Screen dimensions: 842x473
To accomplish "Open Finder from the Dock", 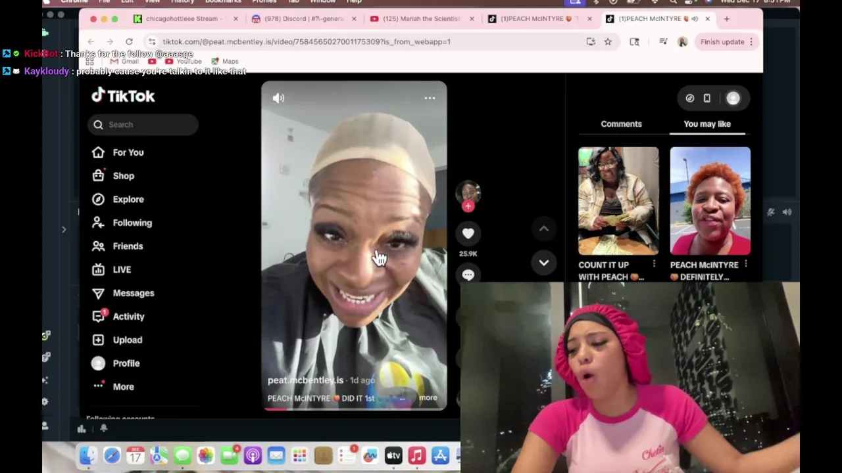I will pyautogui.click(x=88, y=455).
